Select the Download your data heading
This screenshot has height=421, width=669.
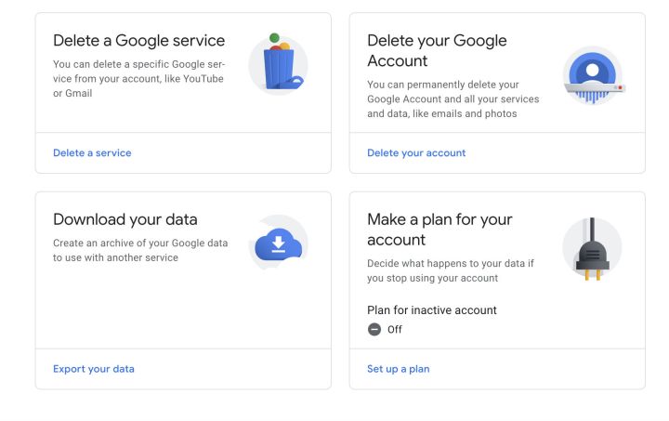125,220
